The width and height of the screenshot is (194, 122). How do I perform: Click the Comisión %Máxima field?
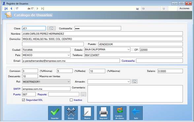pos(97,71)
